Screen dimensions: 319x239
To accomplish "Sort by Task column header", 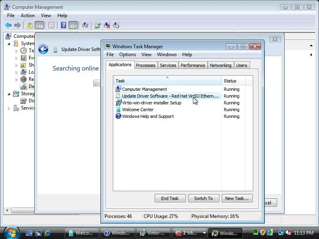I will pos(167,81).
